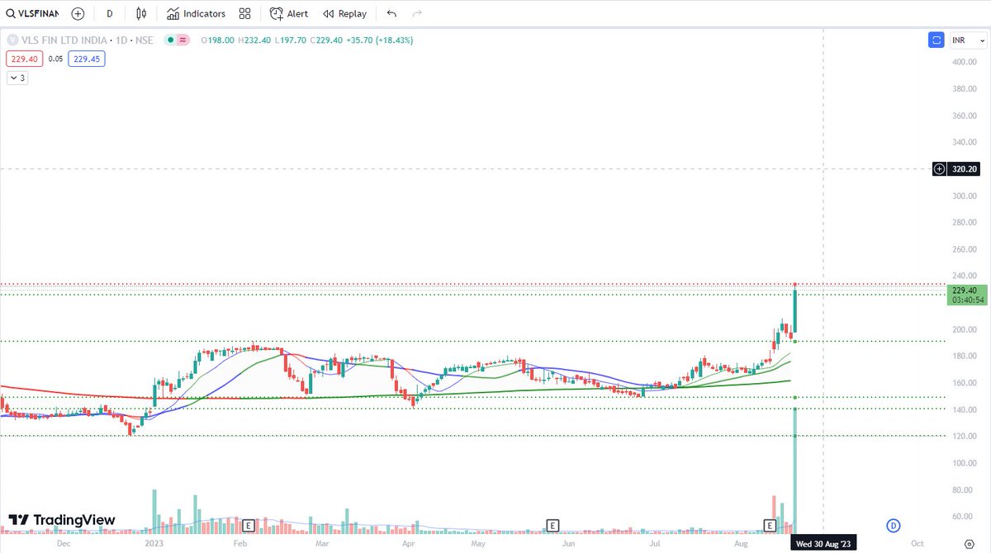This screenshot has height=553, width=991.
Task: Click the 200.00 price axis label
Action: coord(965,329)
